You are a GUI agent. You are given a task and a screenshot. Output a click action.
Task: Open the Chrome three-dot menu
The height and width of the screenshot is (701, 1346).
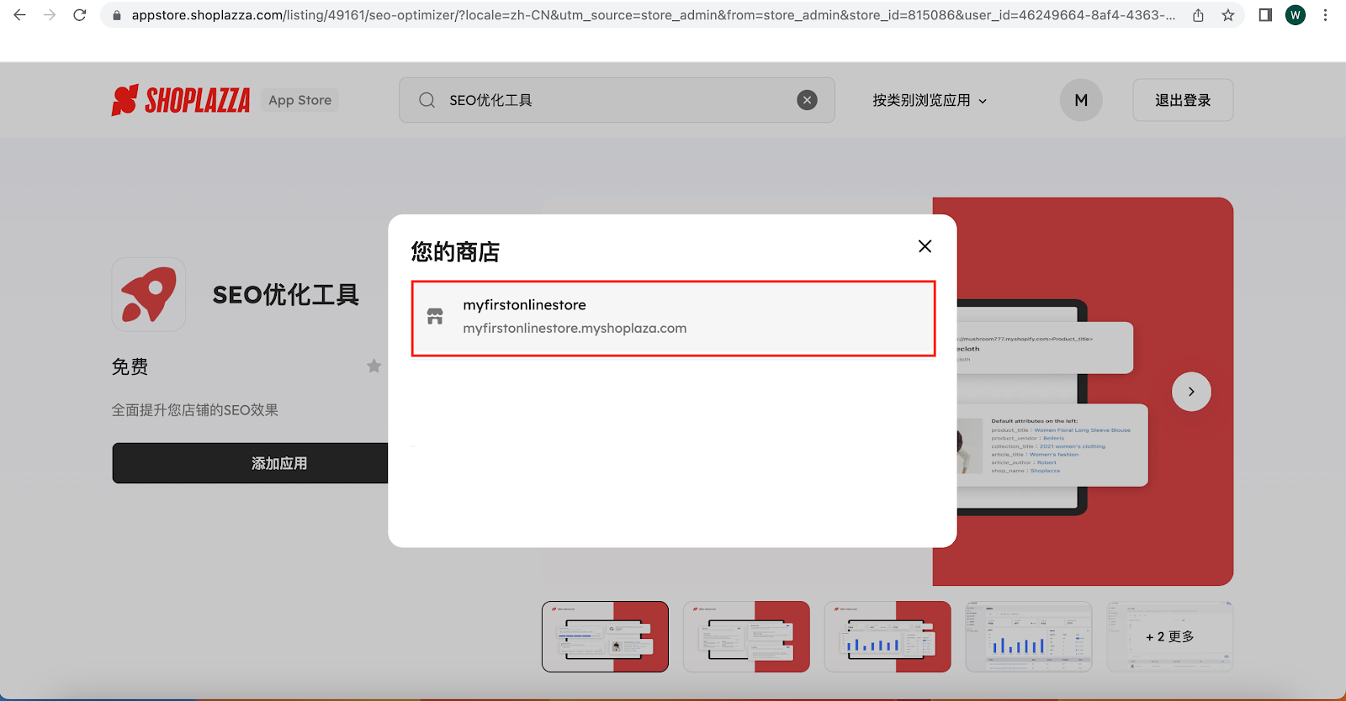pyautogui.click(x=1326, y=15)
